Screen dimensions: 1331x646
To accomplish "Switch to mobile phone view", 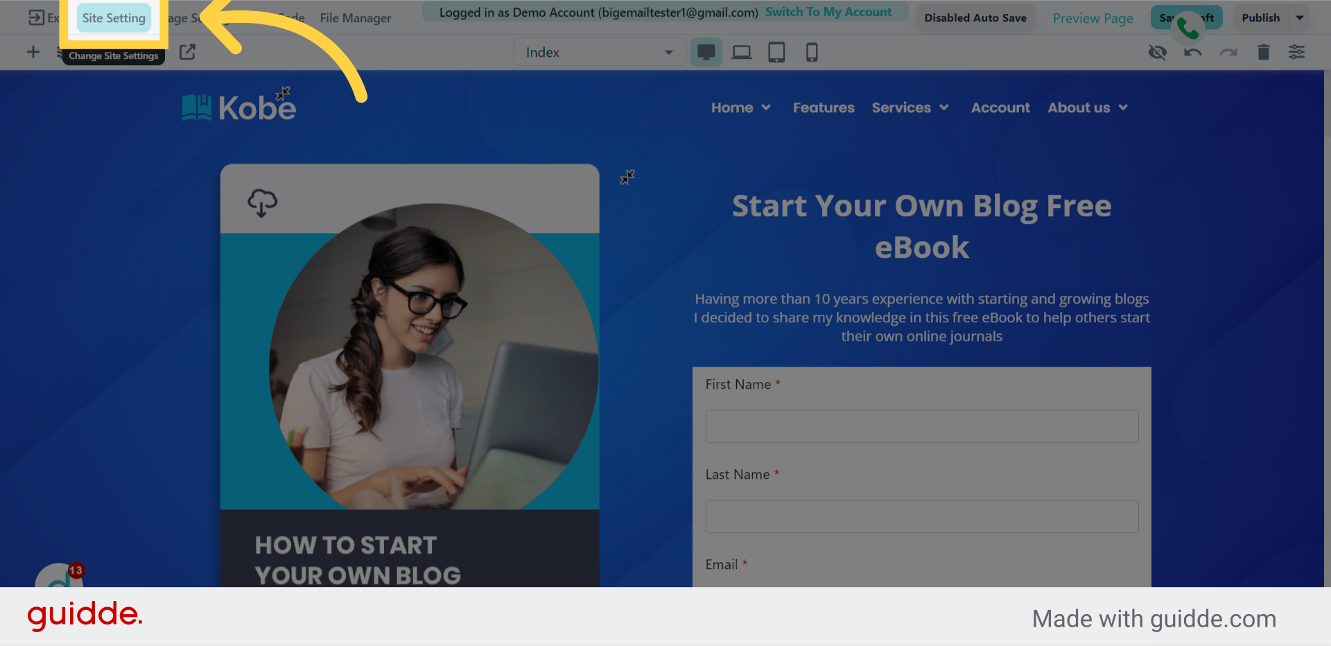I will click(x=812, y=52).
